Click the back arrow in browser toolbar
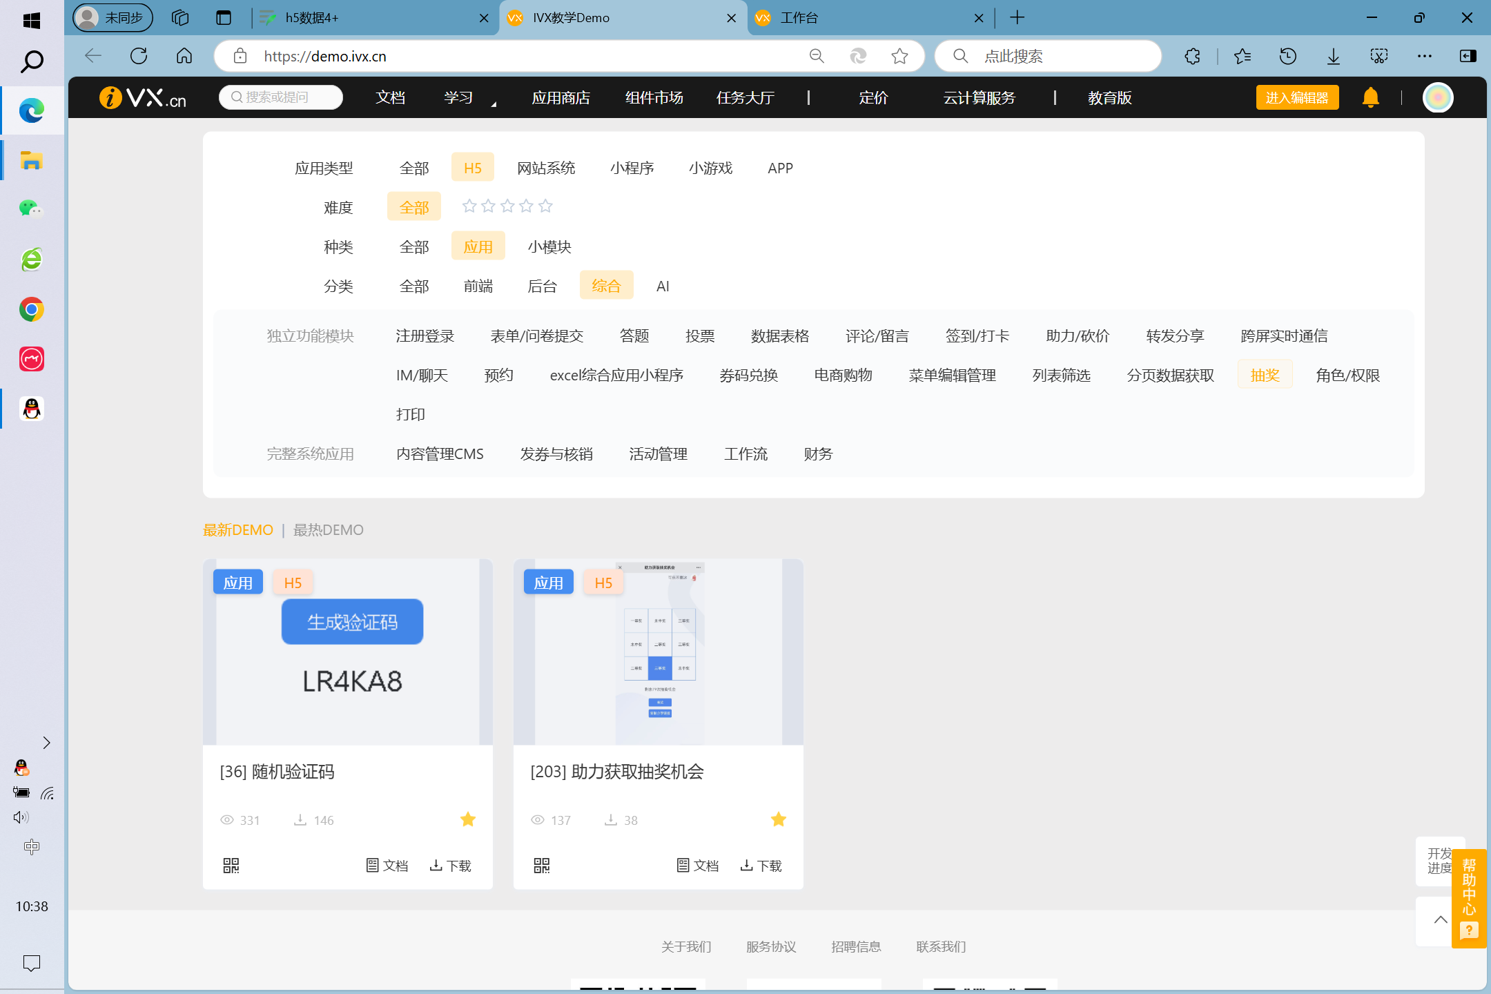Viewport: 1491px width, 994px height. [93, 56]
